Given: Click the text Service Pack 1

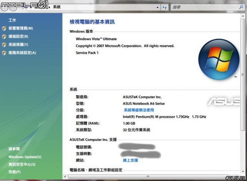Looking at the screenshot, I should click(87, 53).
